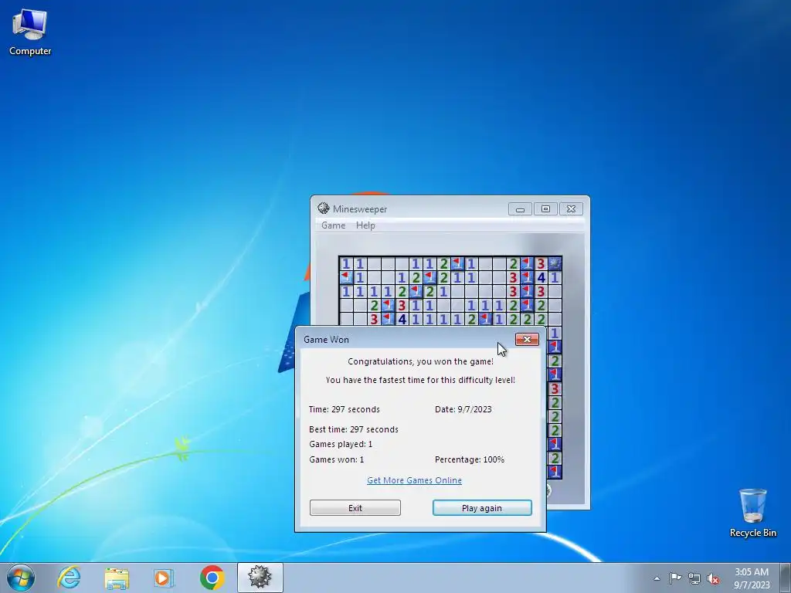Open the Windows Start menu orb
This screenshot has width=791, height=593.
point(21,578)
